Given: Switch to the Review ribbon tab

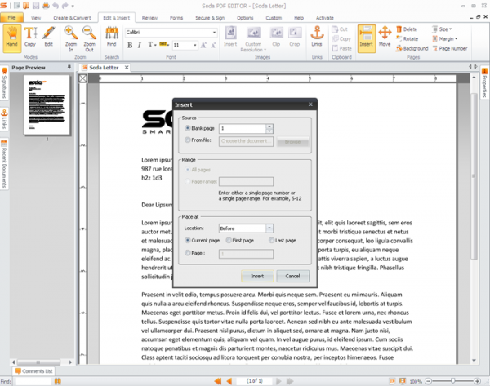Looking at the screenshot, I should (x=149, y=16).
